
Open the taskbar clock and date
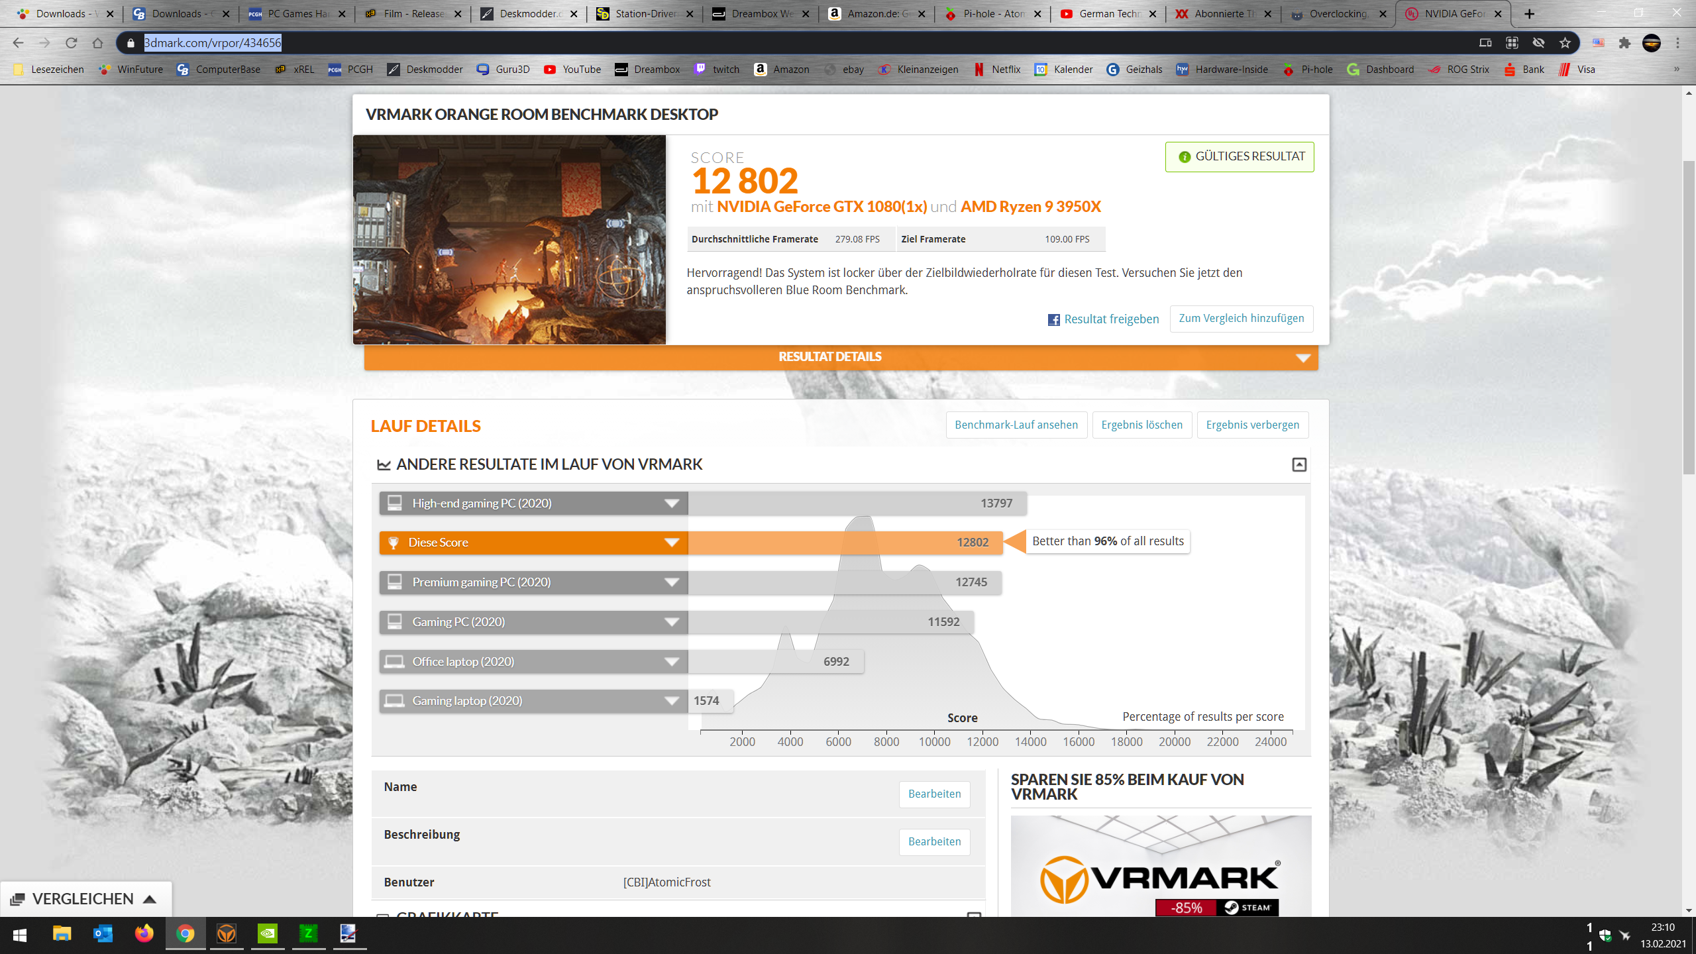click(x=1663, y=935)
